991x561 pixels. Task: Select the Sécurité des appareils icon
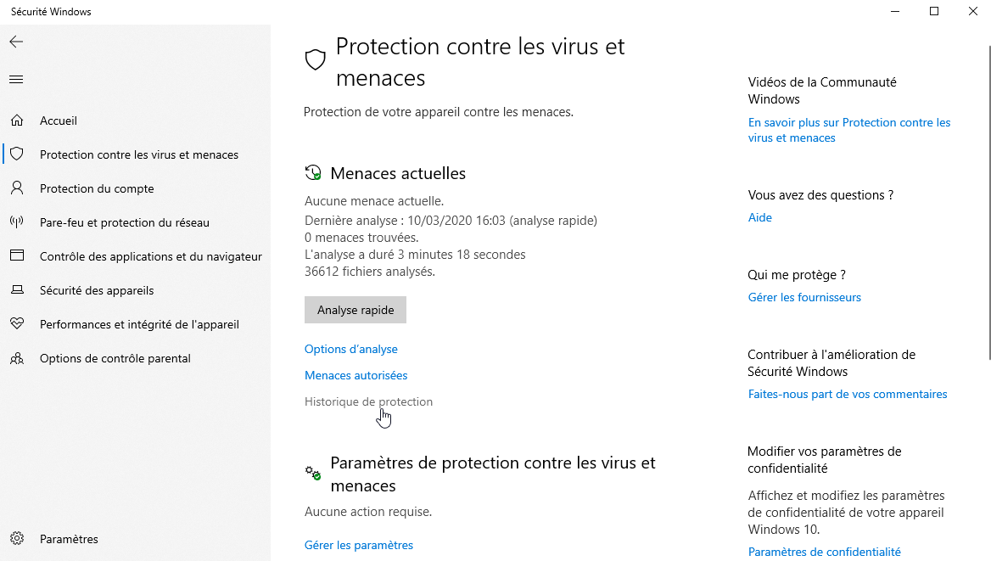tap(17, 289)
